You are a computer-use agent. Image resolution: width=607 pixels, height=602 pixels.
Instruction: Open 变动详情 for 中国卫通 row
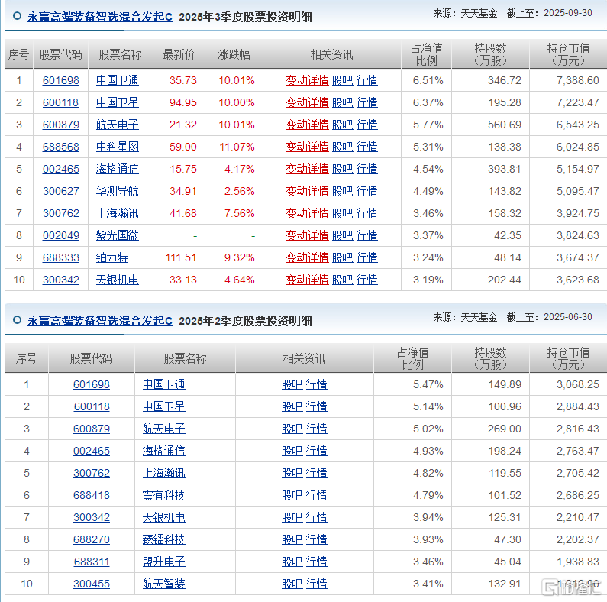click(x=307, y=80)
